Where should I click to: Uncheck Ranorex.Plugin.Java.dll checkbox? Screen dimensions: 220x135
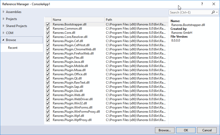48,62
